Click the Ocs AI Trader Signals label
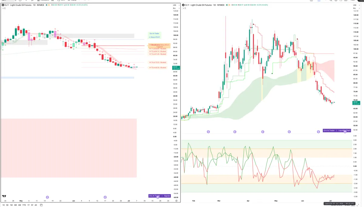 (160, 196)
